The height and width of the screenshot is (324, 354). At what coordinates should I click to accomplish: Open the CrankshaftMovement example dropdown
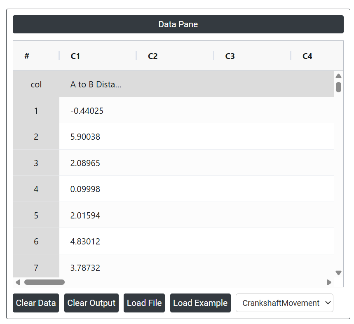[x=284, y=303]
